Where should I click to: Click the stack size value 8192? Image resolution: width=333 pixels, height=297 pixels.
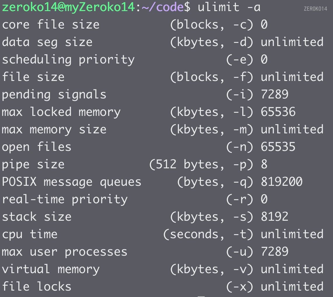click(274, 217)
